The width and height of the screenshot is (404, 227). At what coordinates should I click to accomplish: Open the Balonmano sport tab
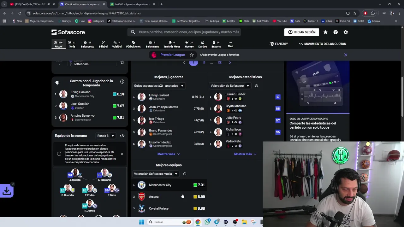pos(152,44)
